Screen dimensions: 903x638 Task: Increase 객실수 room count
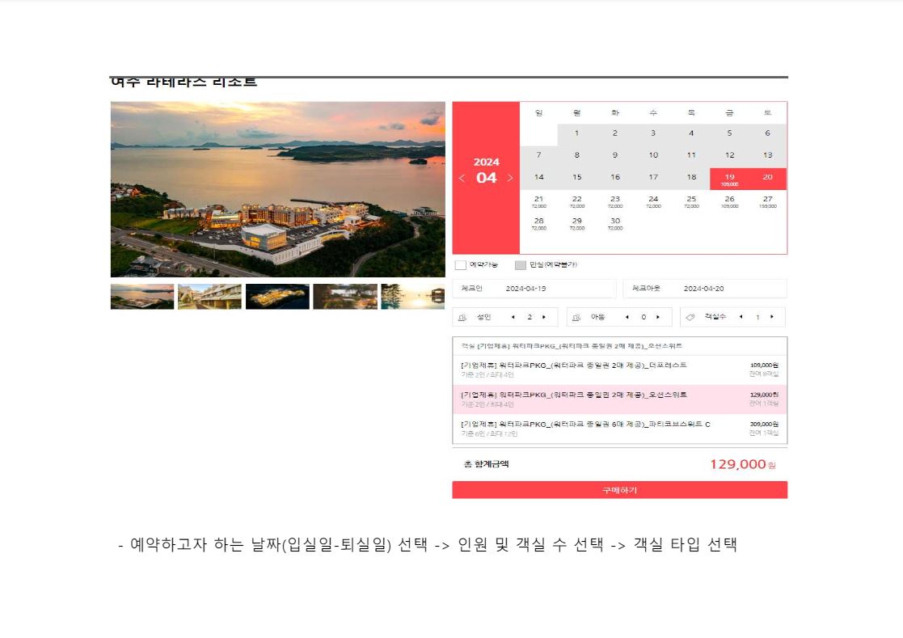point(772,317)
